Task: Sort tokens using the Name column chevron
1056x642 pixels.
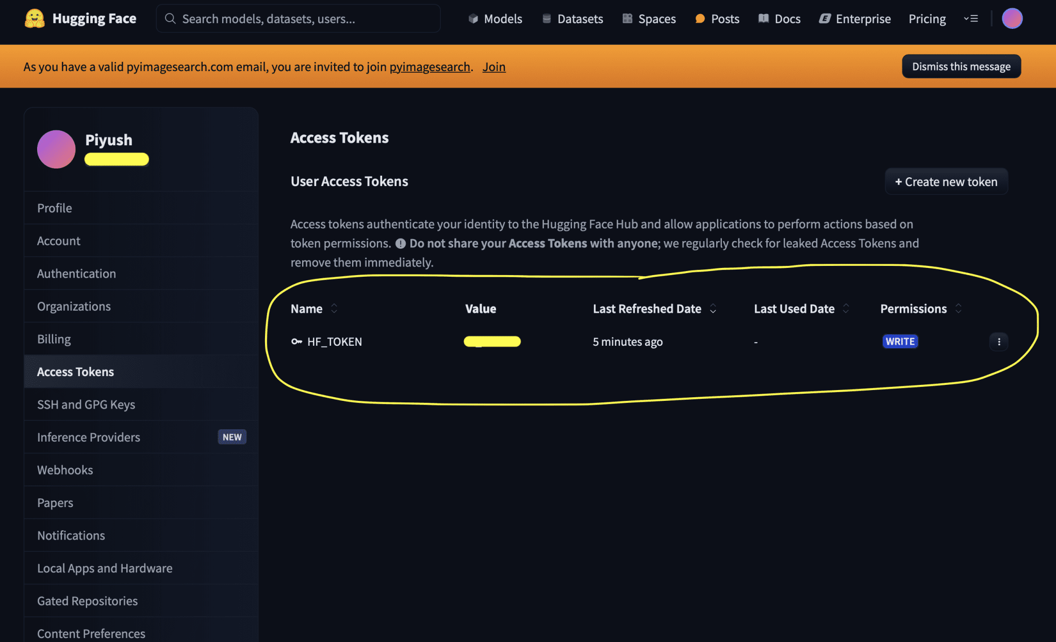Action: (x=334, y=308)
